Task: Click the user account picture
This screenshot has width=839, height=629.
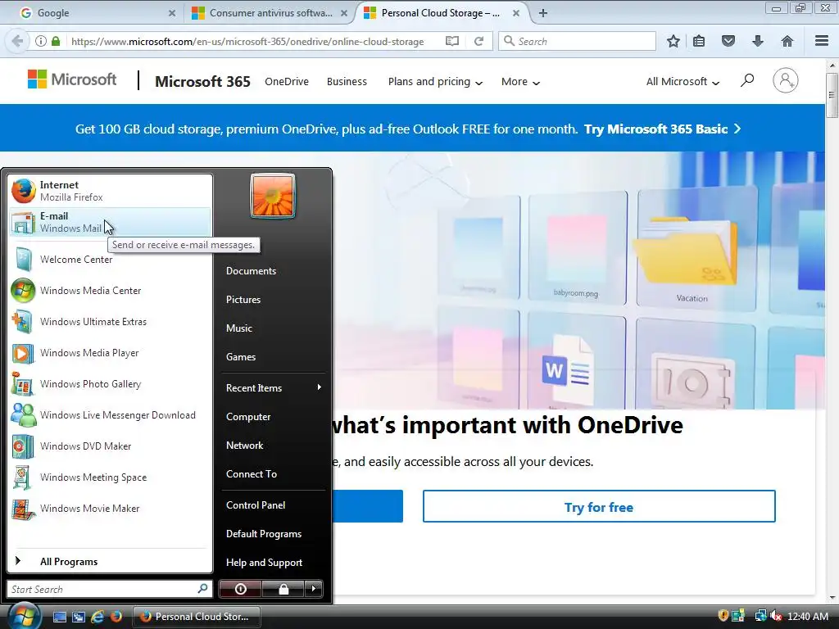Action: coord(272,196)
